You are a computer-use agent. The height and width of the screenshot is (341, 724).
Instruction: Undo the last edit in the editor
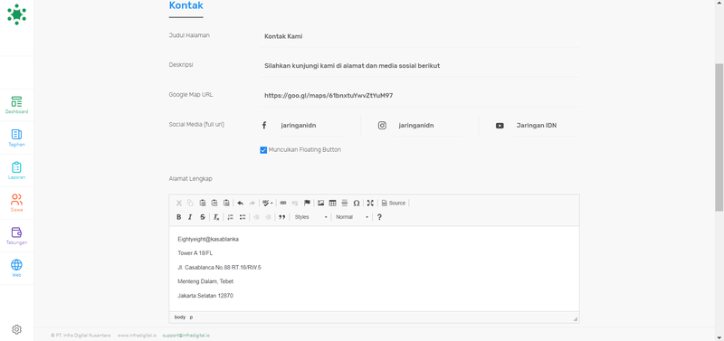240,203
